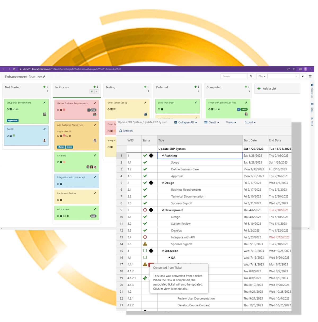Click the pink color label on Gather Business Requirements
Screen dimensions: 318x322
(x=64, y=110)
